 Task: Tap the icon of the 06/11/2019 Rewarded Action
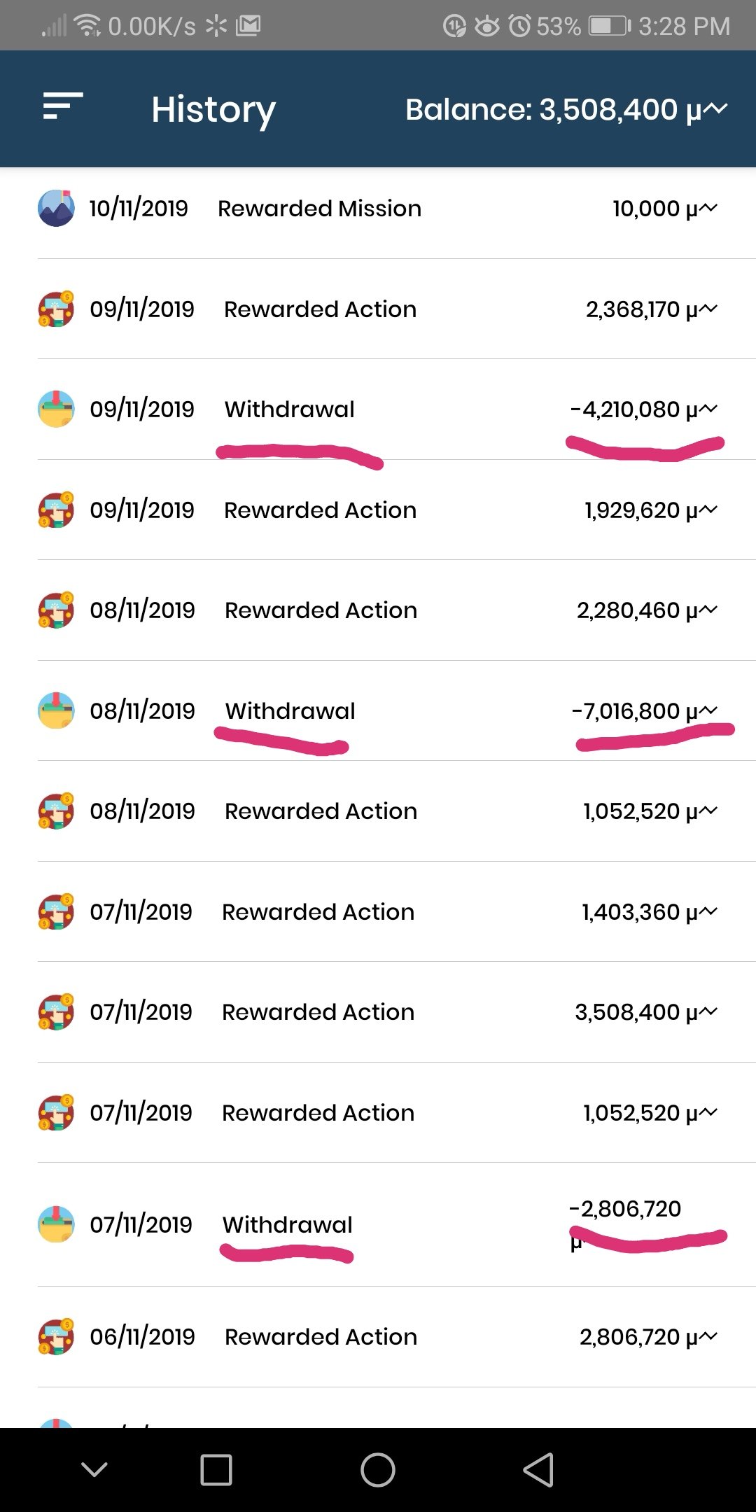56,1336
